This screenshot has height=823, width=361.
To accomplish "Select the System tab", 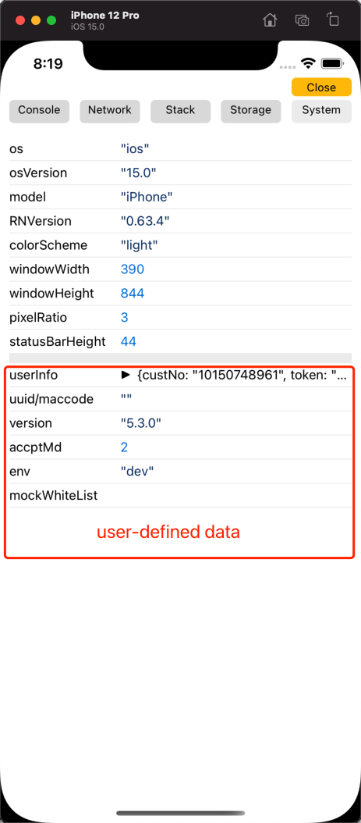I will [x=321, y=112].
